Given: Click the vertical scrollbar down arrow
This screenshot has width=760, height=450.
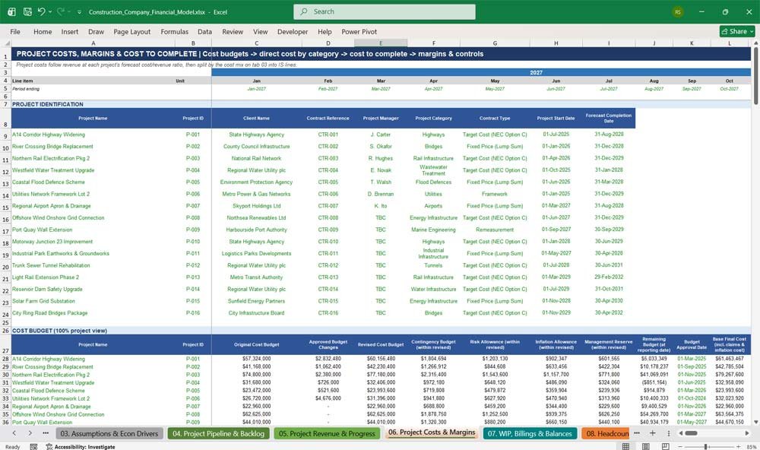Looking at the screenshot, I should pos(755,423).
